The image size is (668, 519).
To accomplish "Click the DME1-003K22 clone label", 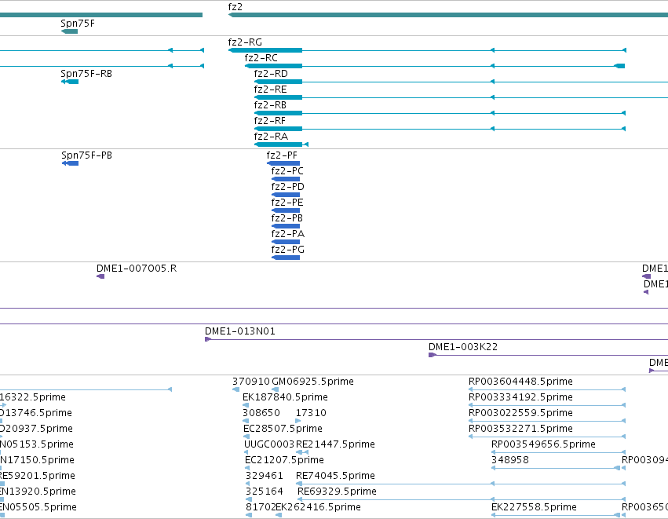I will point(463,347).
